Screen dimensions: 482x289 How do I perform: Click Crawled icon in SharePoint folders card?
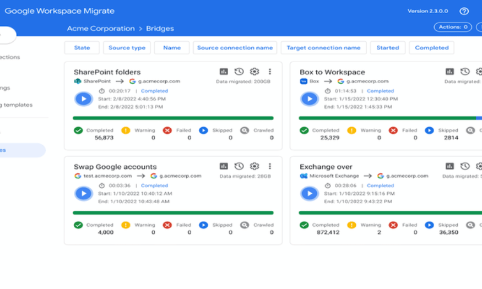click(x=245, y=130)
